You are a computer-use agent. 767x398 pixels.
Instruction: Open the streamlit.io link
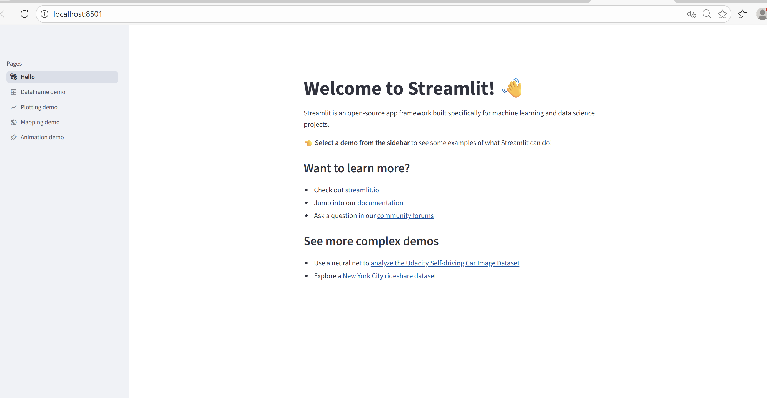362,190
